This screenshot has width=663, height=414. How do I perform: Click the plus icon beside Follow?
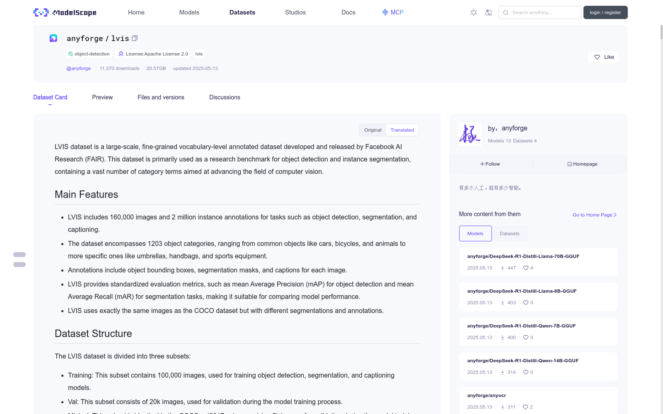pyautogui.click(x=482, y=164)
